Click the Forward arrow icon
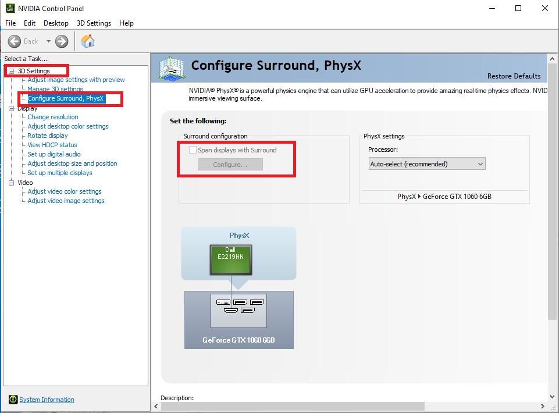559x413 pixels. (62, 41)
